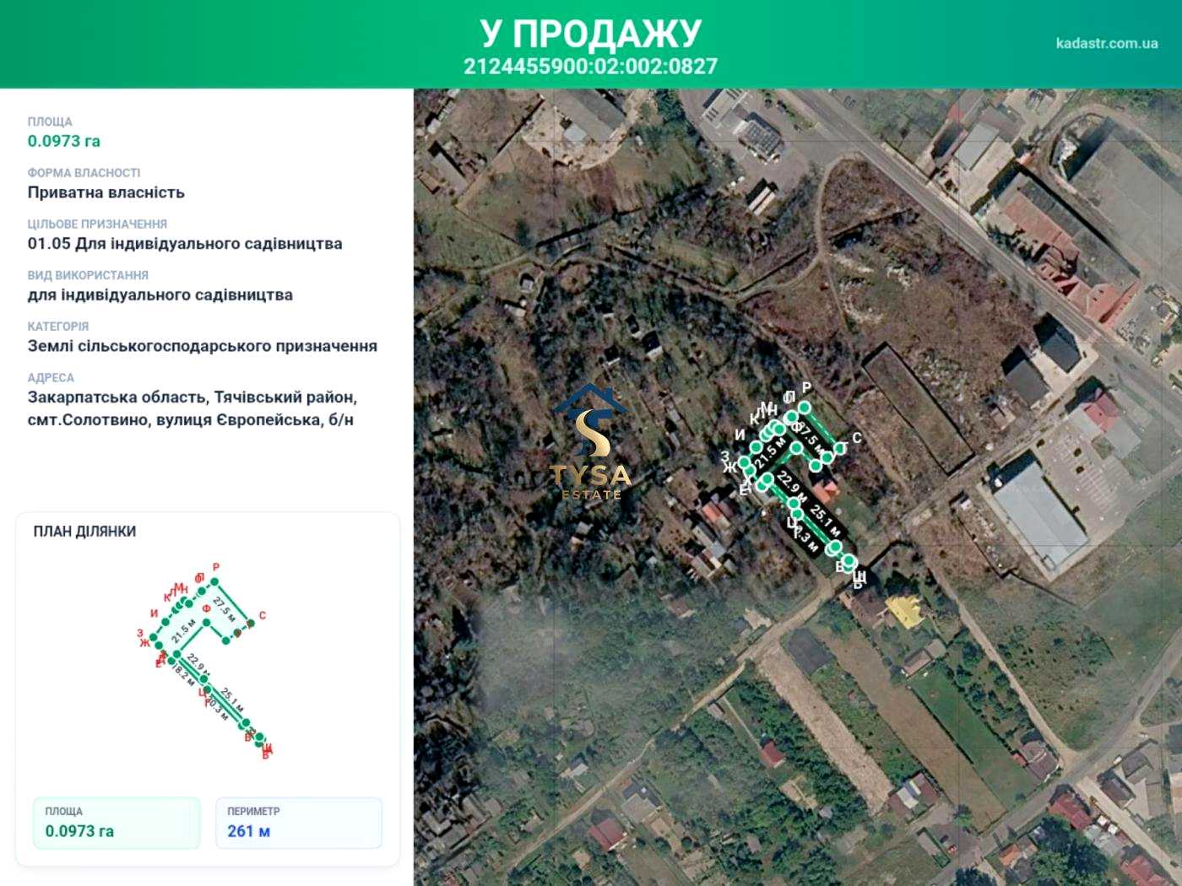Image resolution: width=1182 pixels, height=886 pixels.
Task: Click the ЦІЛЬОВЕ ПРИЗНАЧЕННЯ field label
Action: 98,224
